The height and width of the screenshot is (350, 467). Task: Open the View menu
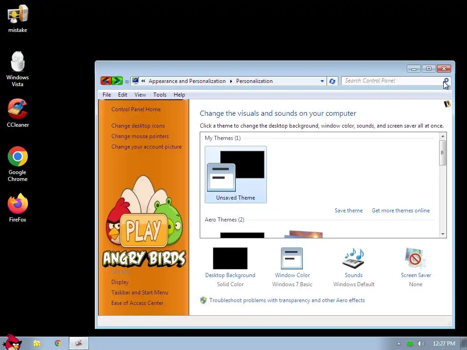pos(140,95)
